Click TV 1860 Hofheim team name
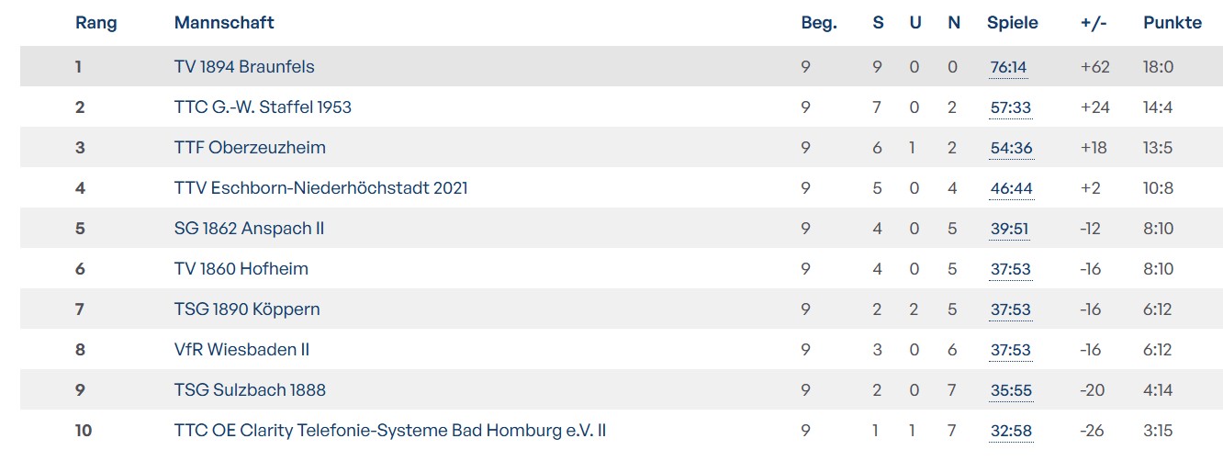The image size is (1223, 461). pyautogui.click(x=241, y=269)
